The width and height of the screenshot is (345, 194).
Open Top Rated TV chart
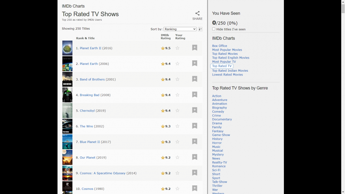point(222,66)
